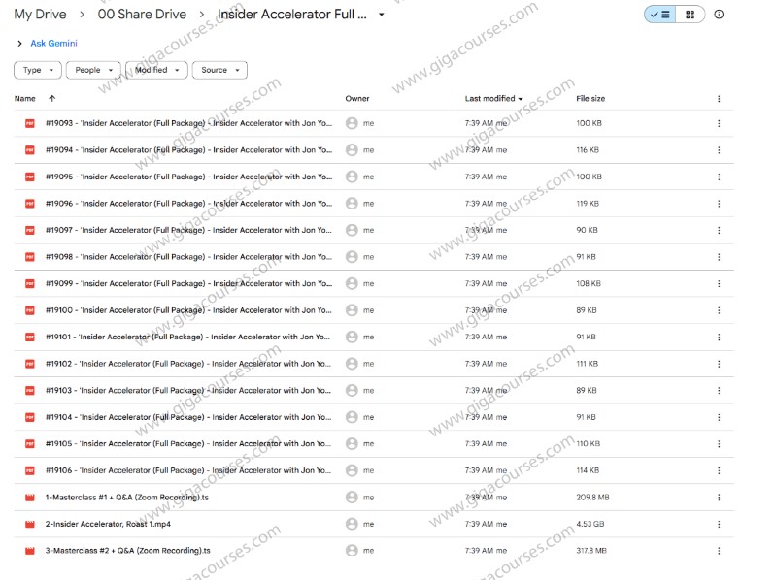Image resolution: width=775 pixels, height=580 pixels.
Task: Expand the Insider Accelerator folder dropdown arrow
Action: (x=381, y=15)
